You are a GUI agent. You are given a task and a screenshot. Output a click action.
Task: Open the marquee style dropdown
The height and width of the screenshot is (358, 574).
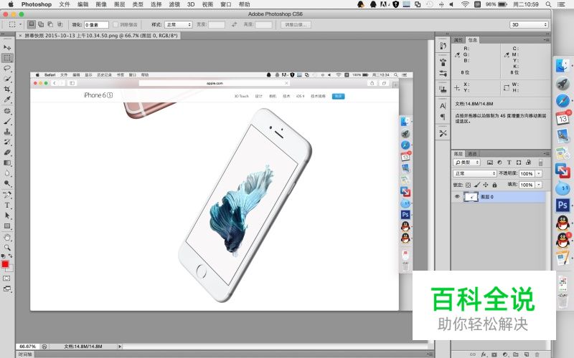(x=179, y=24)
